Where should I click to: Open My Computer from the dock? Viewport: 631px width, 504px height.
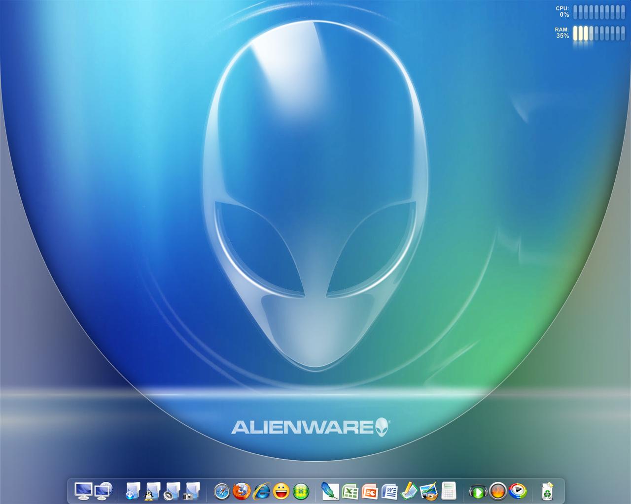pyautogui.click(x=83, y=491)
